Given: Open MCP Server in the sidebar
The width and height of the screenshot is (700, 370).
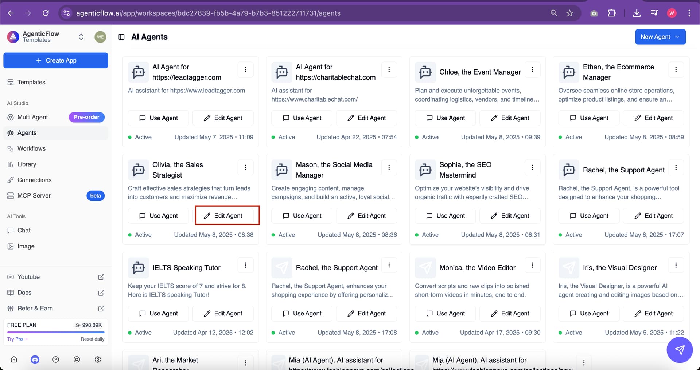Looking at the screenshot, I should tap(56, 196).
